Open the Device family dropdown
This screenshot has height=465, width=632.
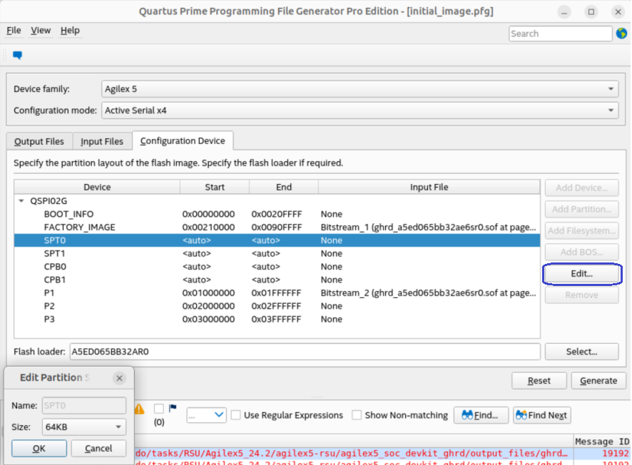(x=360, y=89)
